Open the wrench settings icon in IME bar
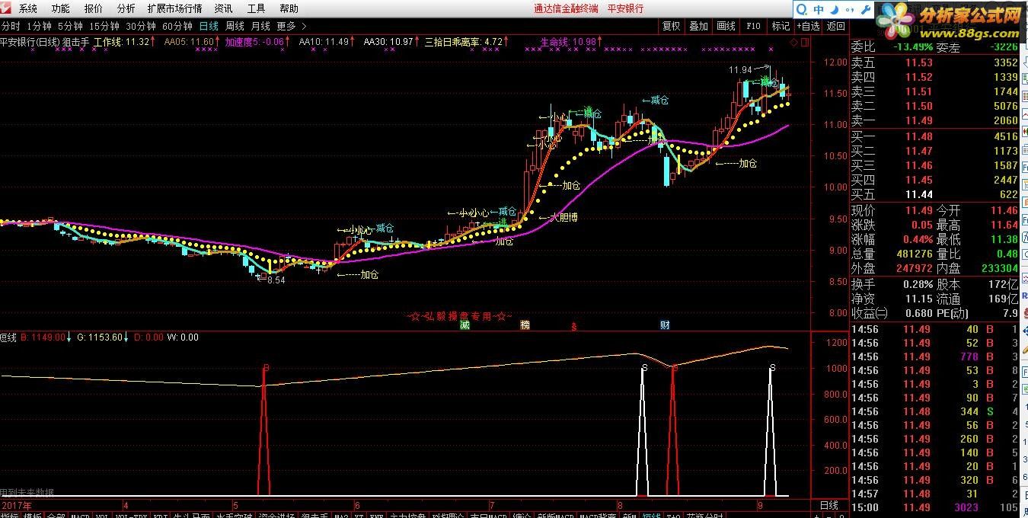This screenshot has height=518, width=1028. click(x=865, y=10)
